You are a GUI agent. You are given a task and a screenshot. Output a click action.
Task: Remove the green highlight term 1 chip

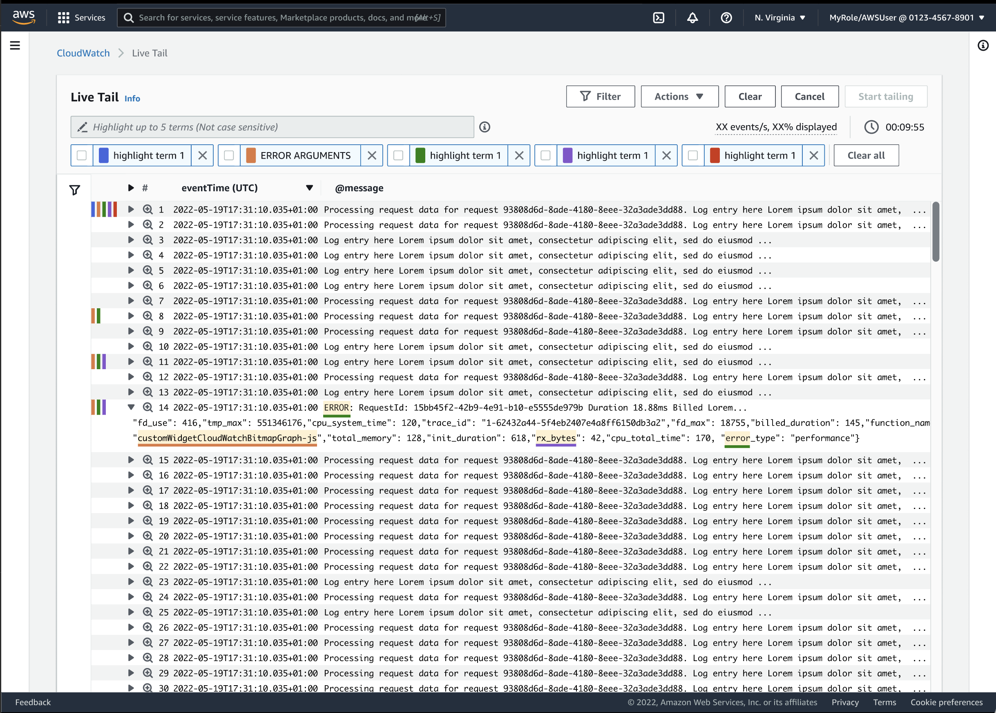[x=519, y=155]
